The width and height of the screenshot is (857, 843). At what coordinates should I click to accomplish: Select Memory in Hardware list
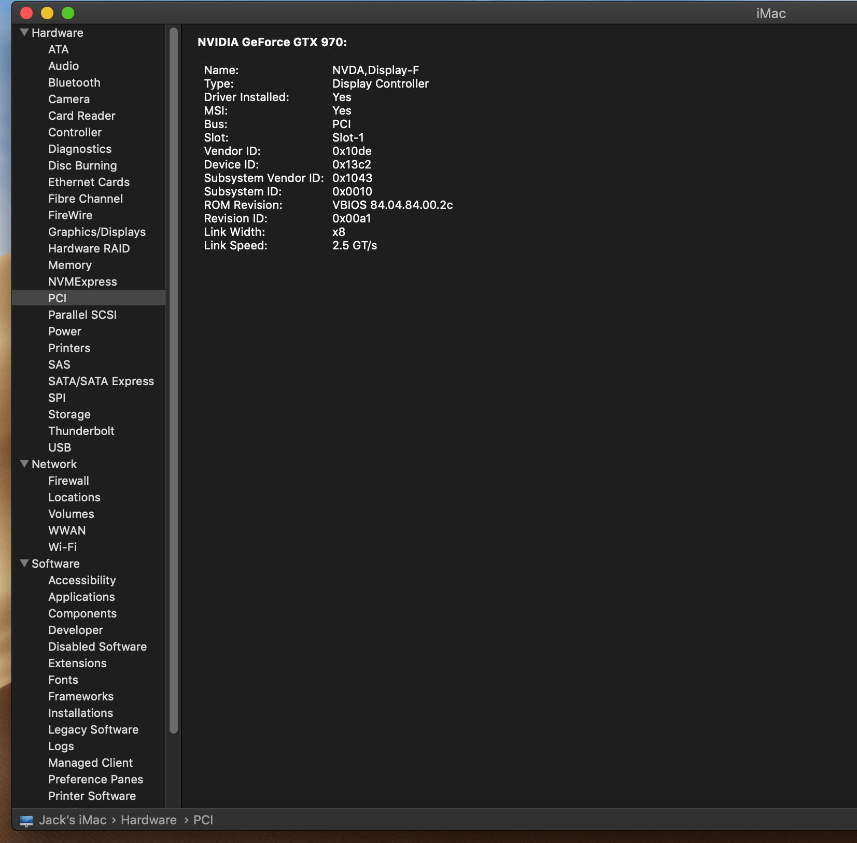tap(70, 265)
